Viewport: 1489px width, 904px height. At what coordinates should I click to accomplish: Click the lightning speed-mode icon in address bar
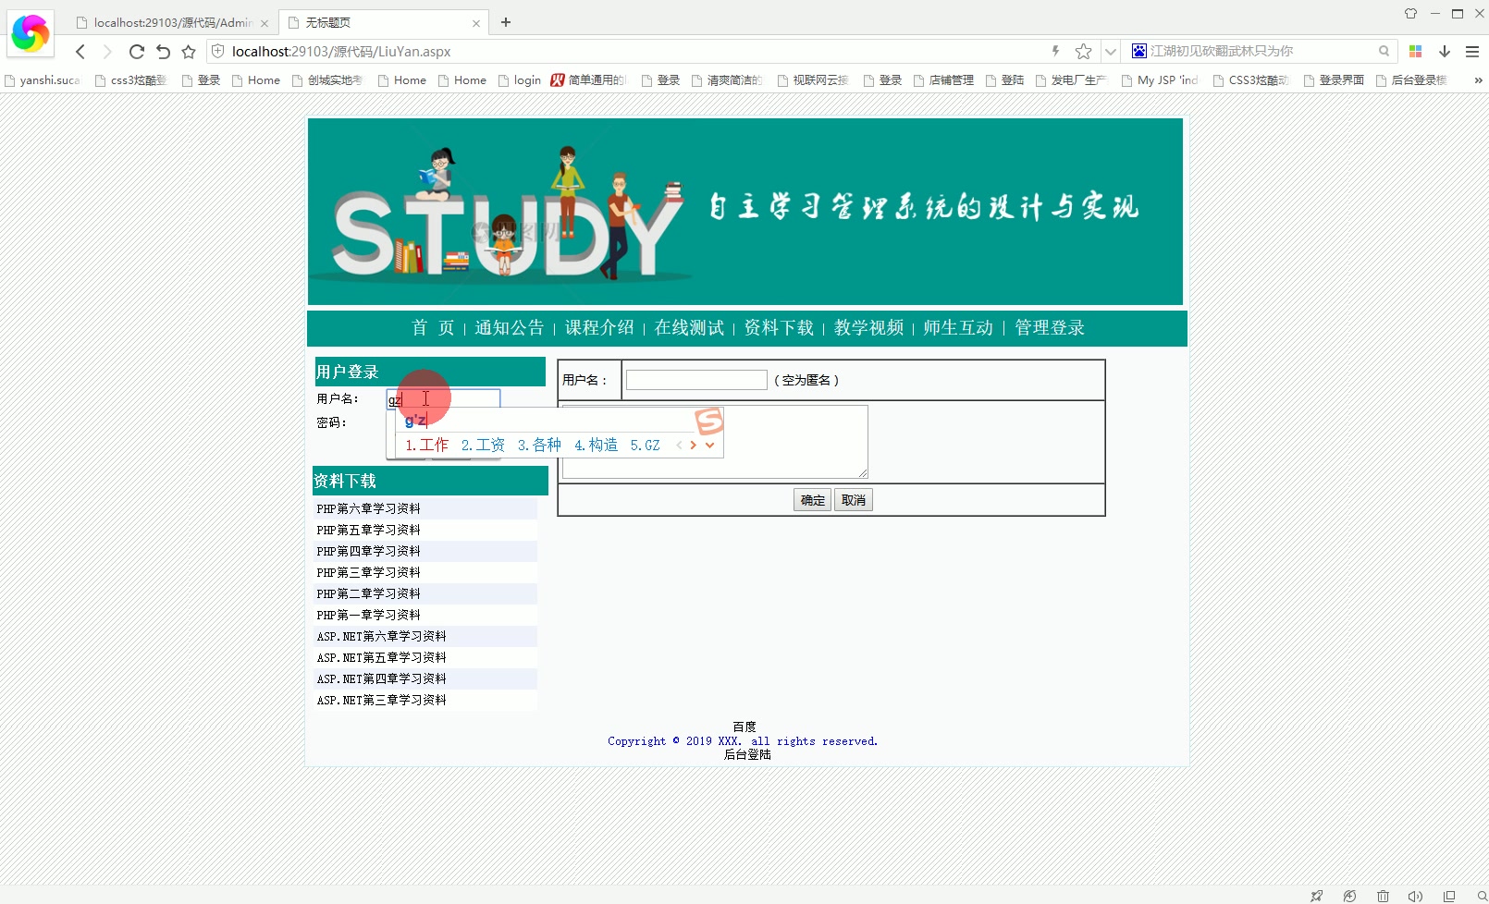click(1055, 51)
